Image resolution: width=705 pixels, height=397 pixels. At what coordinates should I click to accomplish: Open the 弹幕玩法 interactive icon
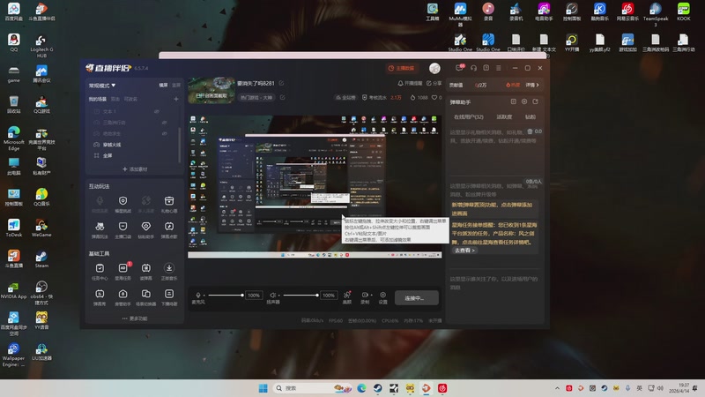[x=100, y=227]
